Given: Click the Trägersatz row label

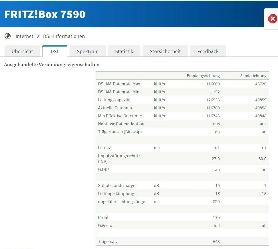Looking at the screenshot, I should (108, 241).
